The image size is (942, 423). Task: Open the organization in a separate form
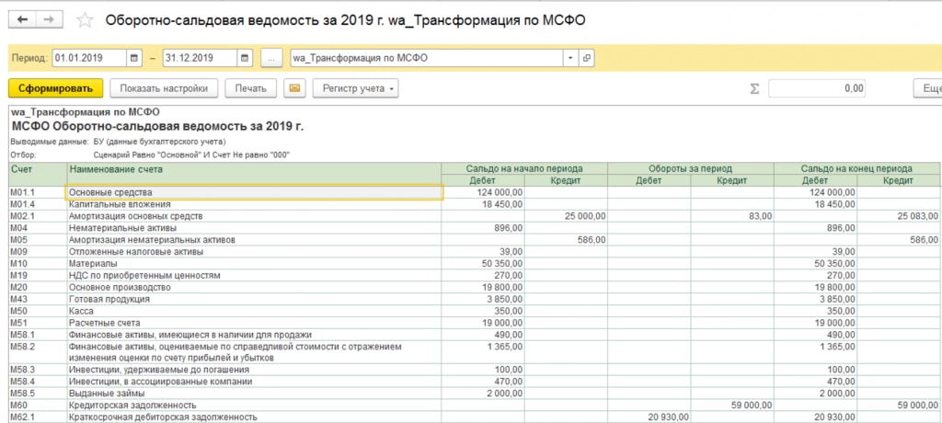click(587, 58)
